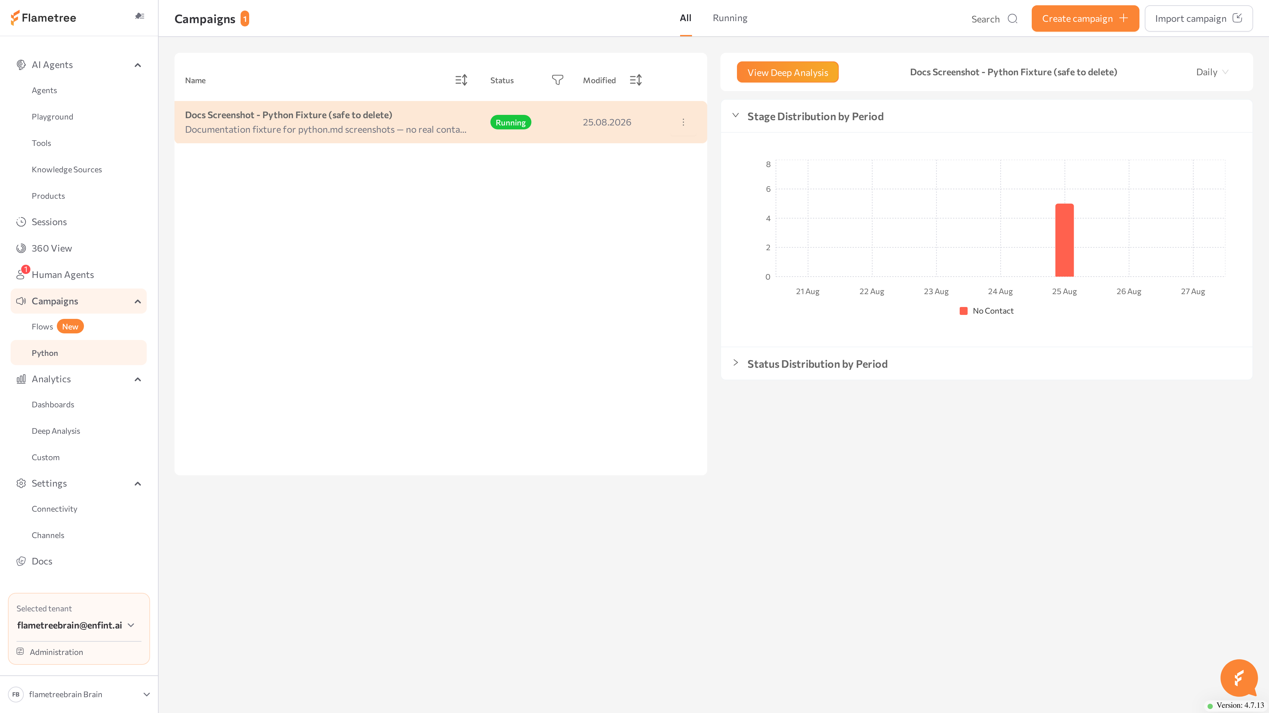The image size is (1269, 713).
Task: Filter campaigns by Status funnel icon
Action: tap(557, 80)
